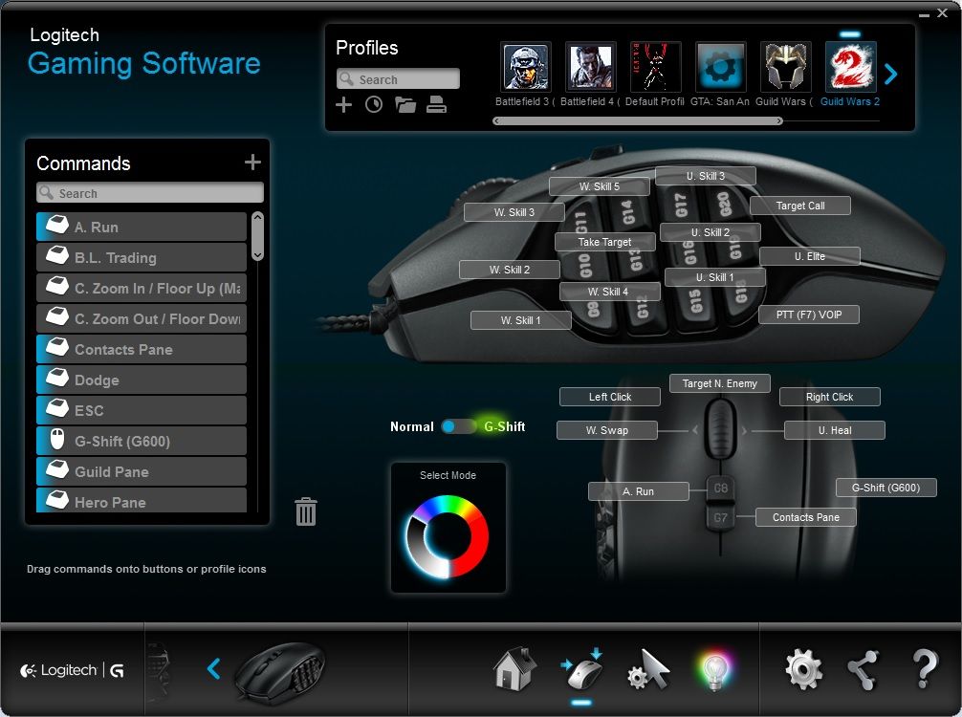This screenshot has height=717, width=962.
Task: Click the Contacts Pane label on mouse diagram
Action: click(805, 517)
